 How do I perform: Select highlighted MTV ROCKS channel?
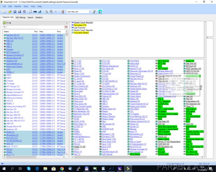163,61
